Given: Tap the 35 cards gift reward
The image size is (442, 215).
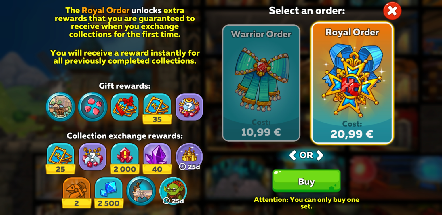Looking at the screenshot, I should tap(157, 109).
